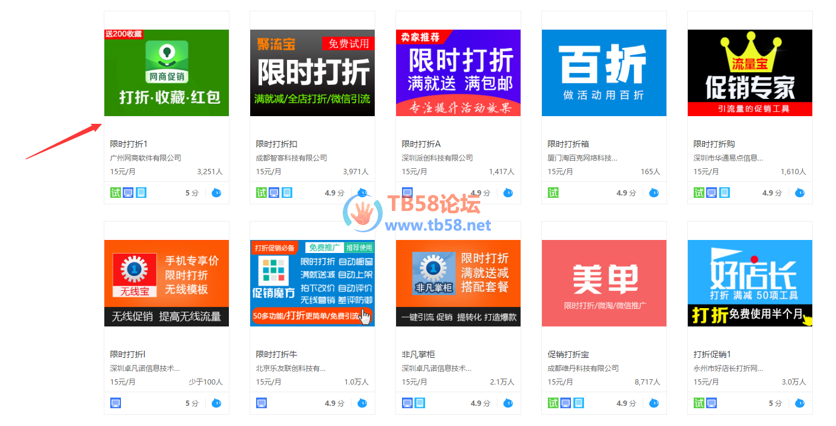Screen dimensions: 836x426
Task: Click the 8,717人 user count
Action: pyautogui.click(x=647, y=382)
